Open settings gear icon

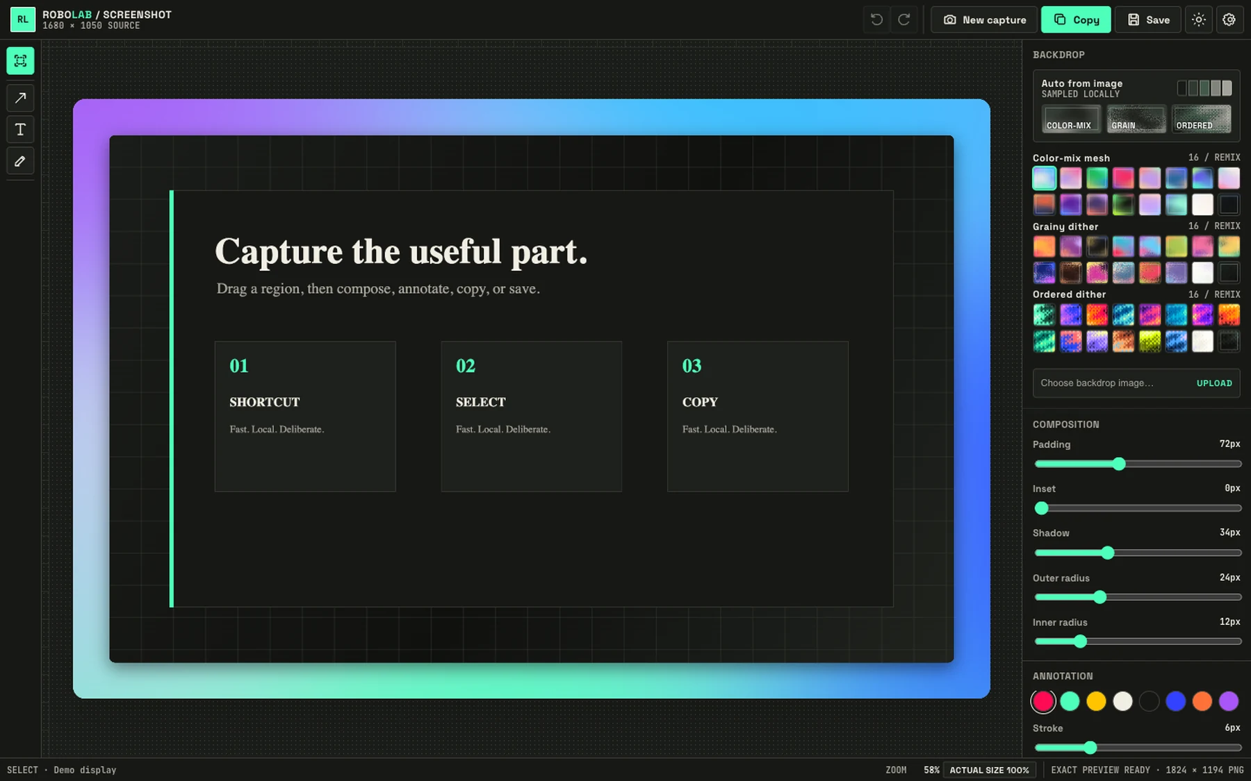click(x=1229, y=19)
